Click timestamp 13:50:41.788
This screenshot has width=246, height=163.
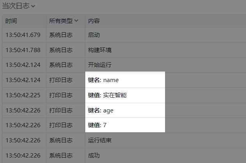pos(23,50)
